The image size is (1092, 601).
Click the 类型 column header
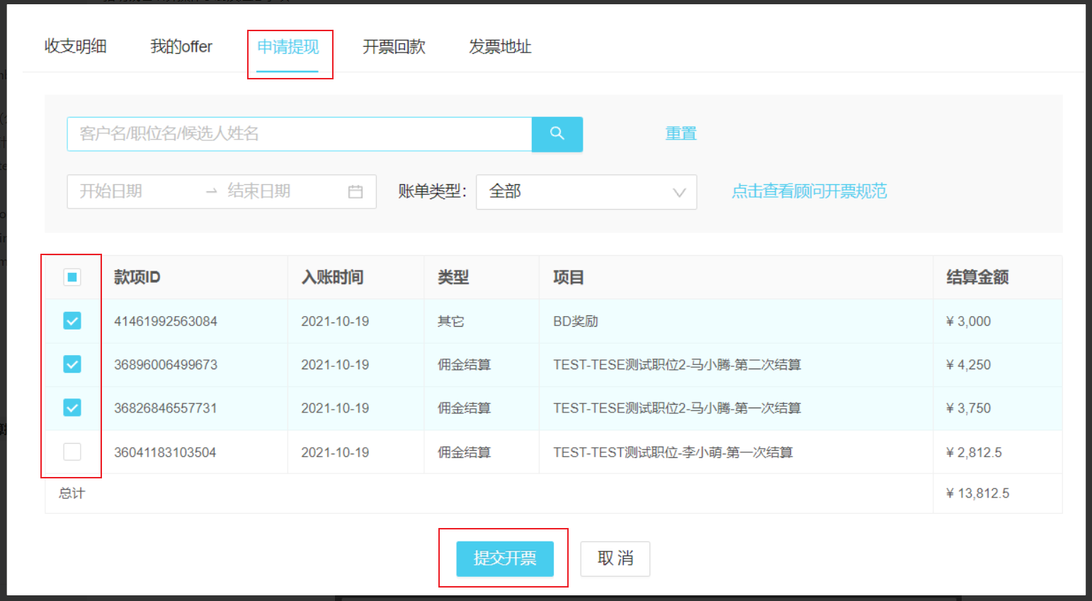tap(453, 277)
